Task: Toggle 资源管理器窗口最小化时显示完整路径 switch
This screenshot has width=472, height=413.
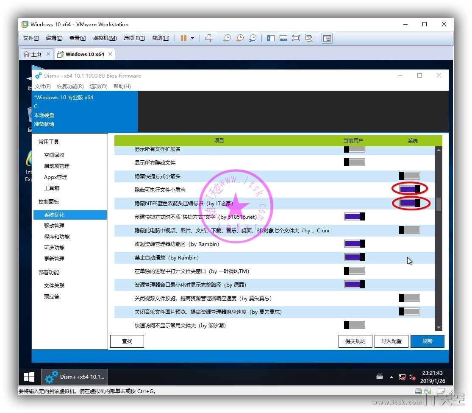Action: (x=354, y=285)
